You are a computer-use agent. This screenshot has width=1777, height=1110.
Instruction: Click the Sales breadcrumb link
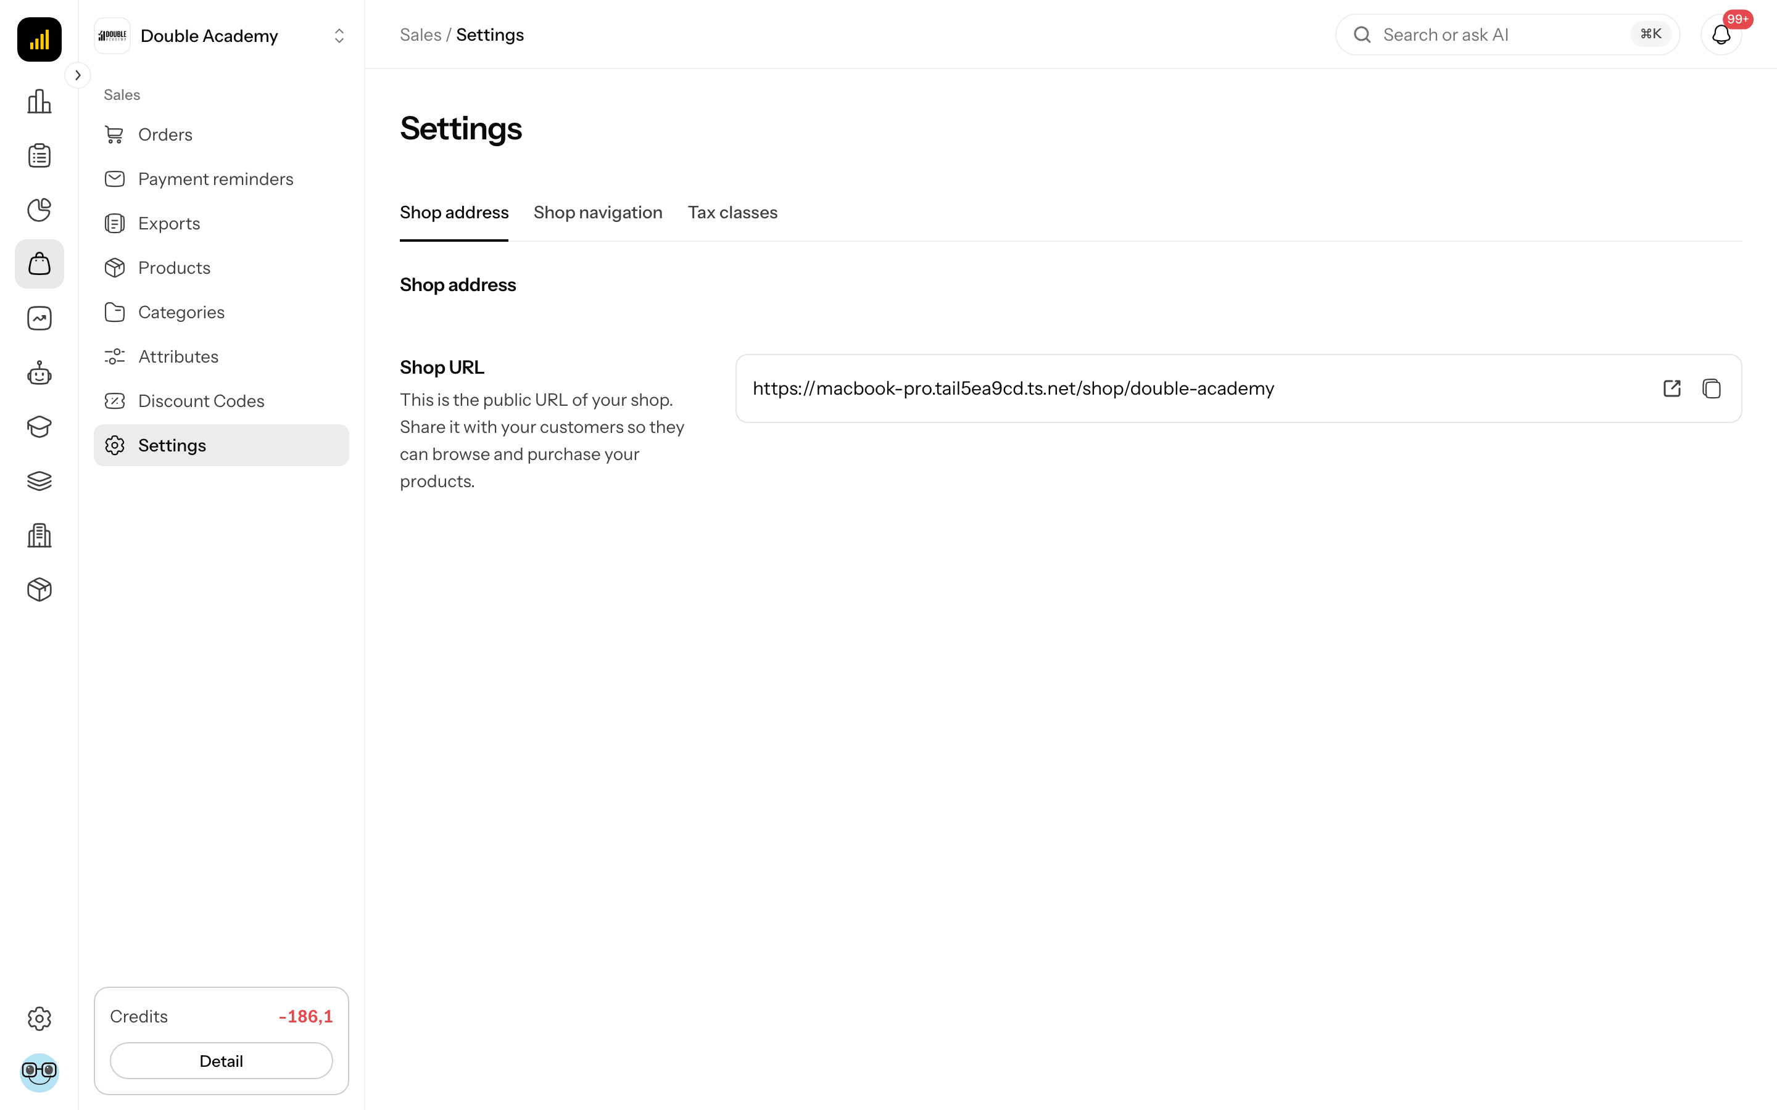coord(421,35)
